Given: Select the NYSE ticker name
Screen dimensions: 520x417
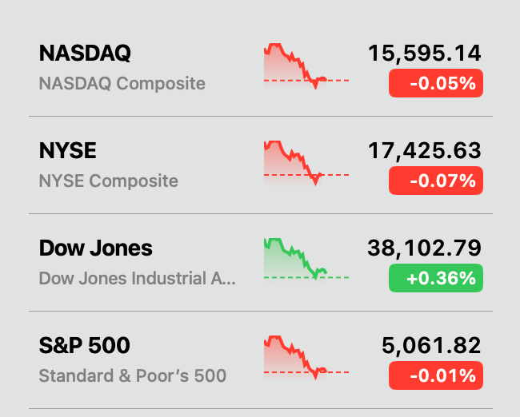Looking at the screenshot, I should point(67,151).
